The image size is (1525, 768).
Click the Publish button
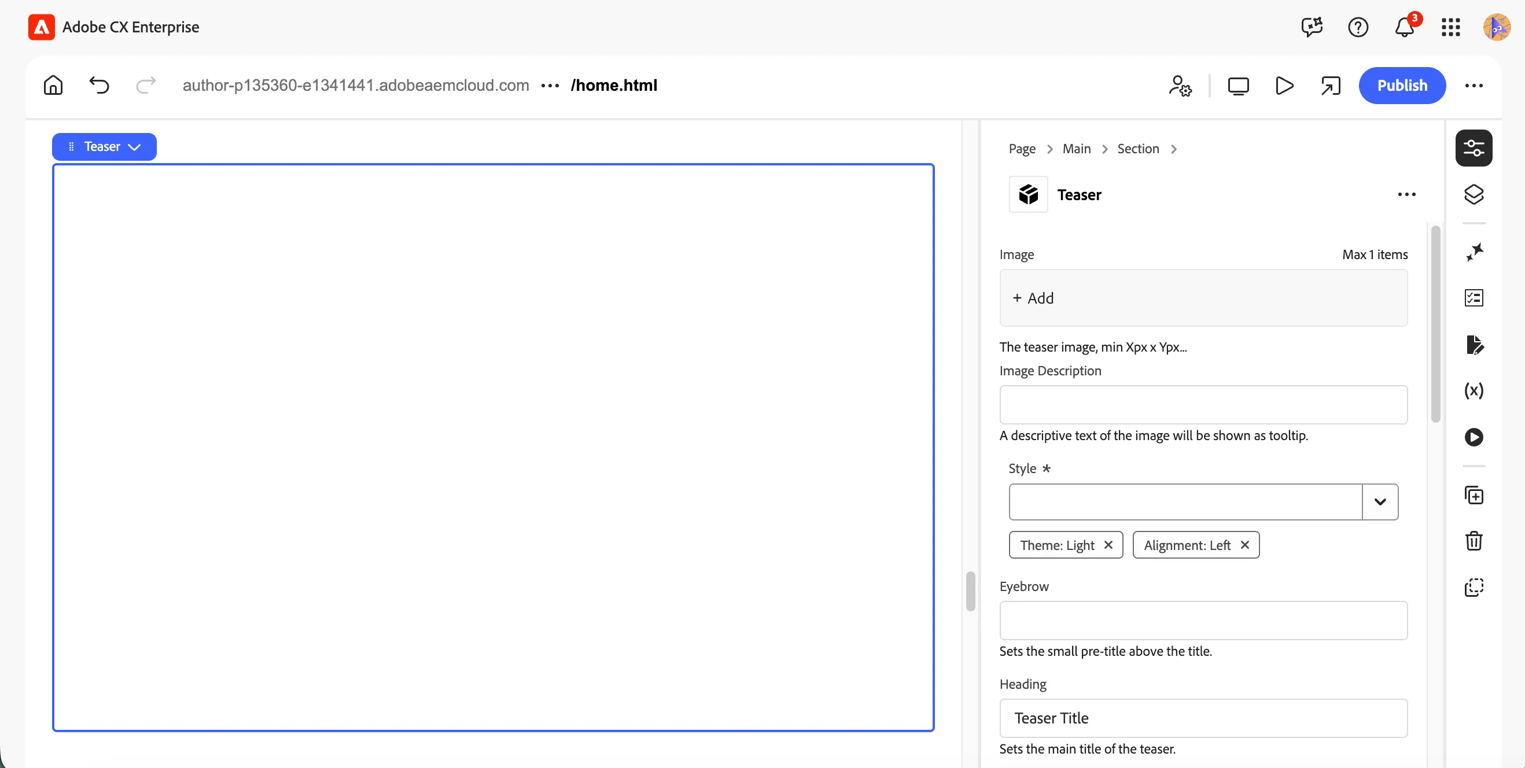pyautogui.click(x=1402, y=85)
